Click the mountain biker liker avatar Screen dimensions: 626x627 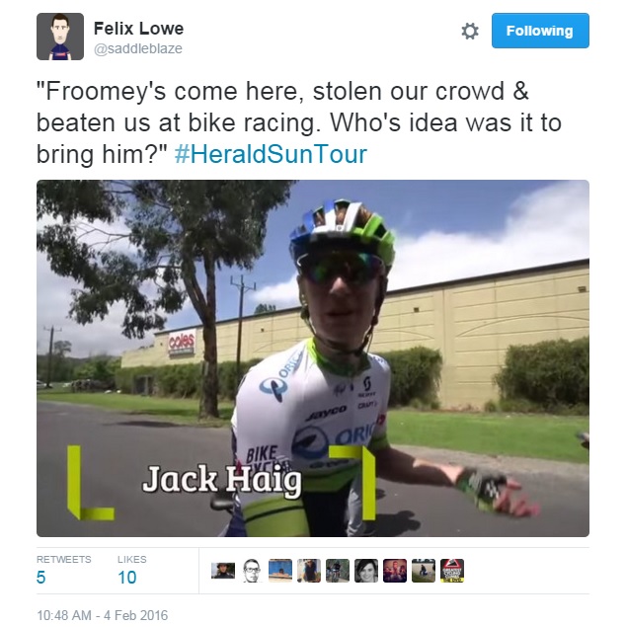pyautogui.click(x=338, y=571)
